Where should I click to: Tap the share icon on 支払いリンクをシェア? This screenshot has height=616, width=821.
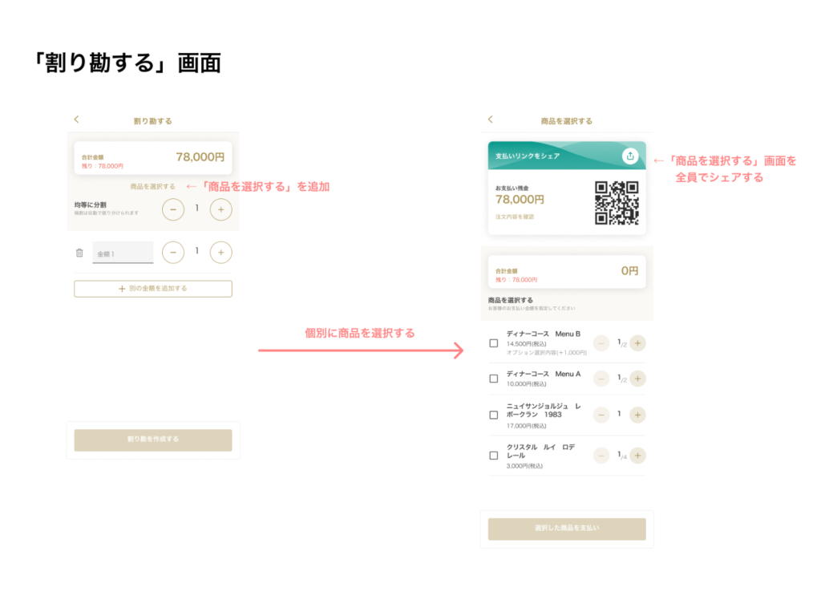[x=630, y=156]
